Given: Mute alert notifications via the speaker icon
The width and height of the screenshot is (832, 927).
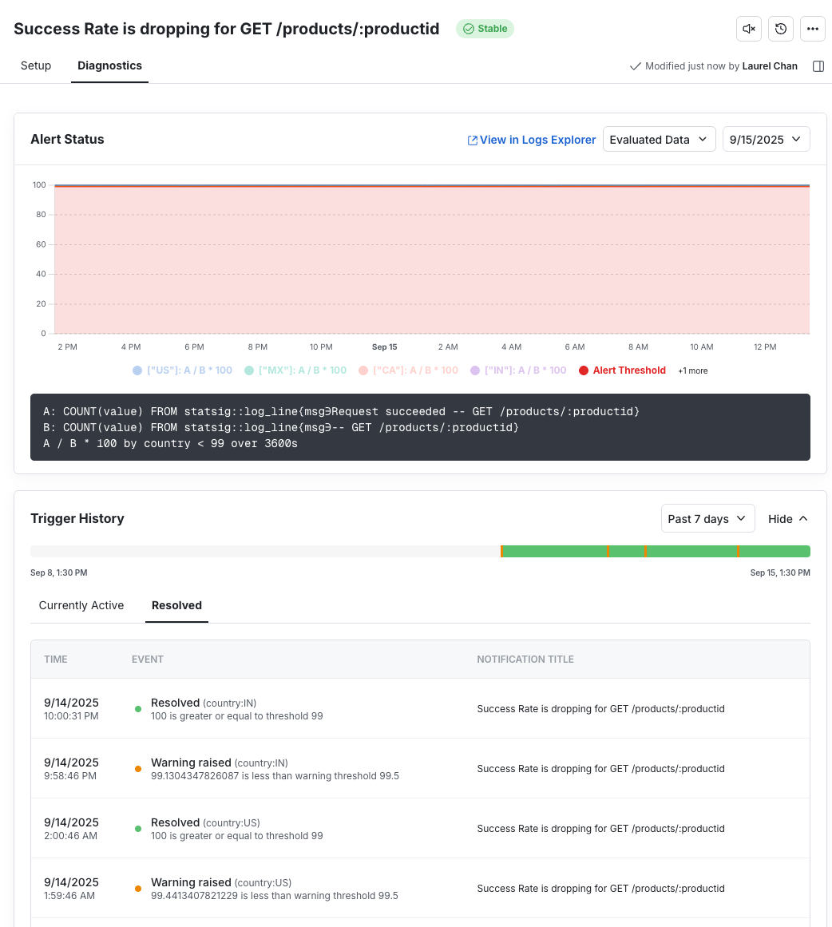Looking at the screenshot, I should tap(748, 28).
